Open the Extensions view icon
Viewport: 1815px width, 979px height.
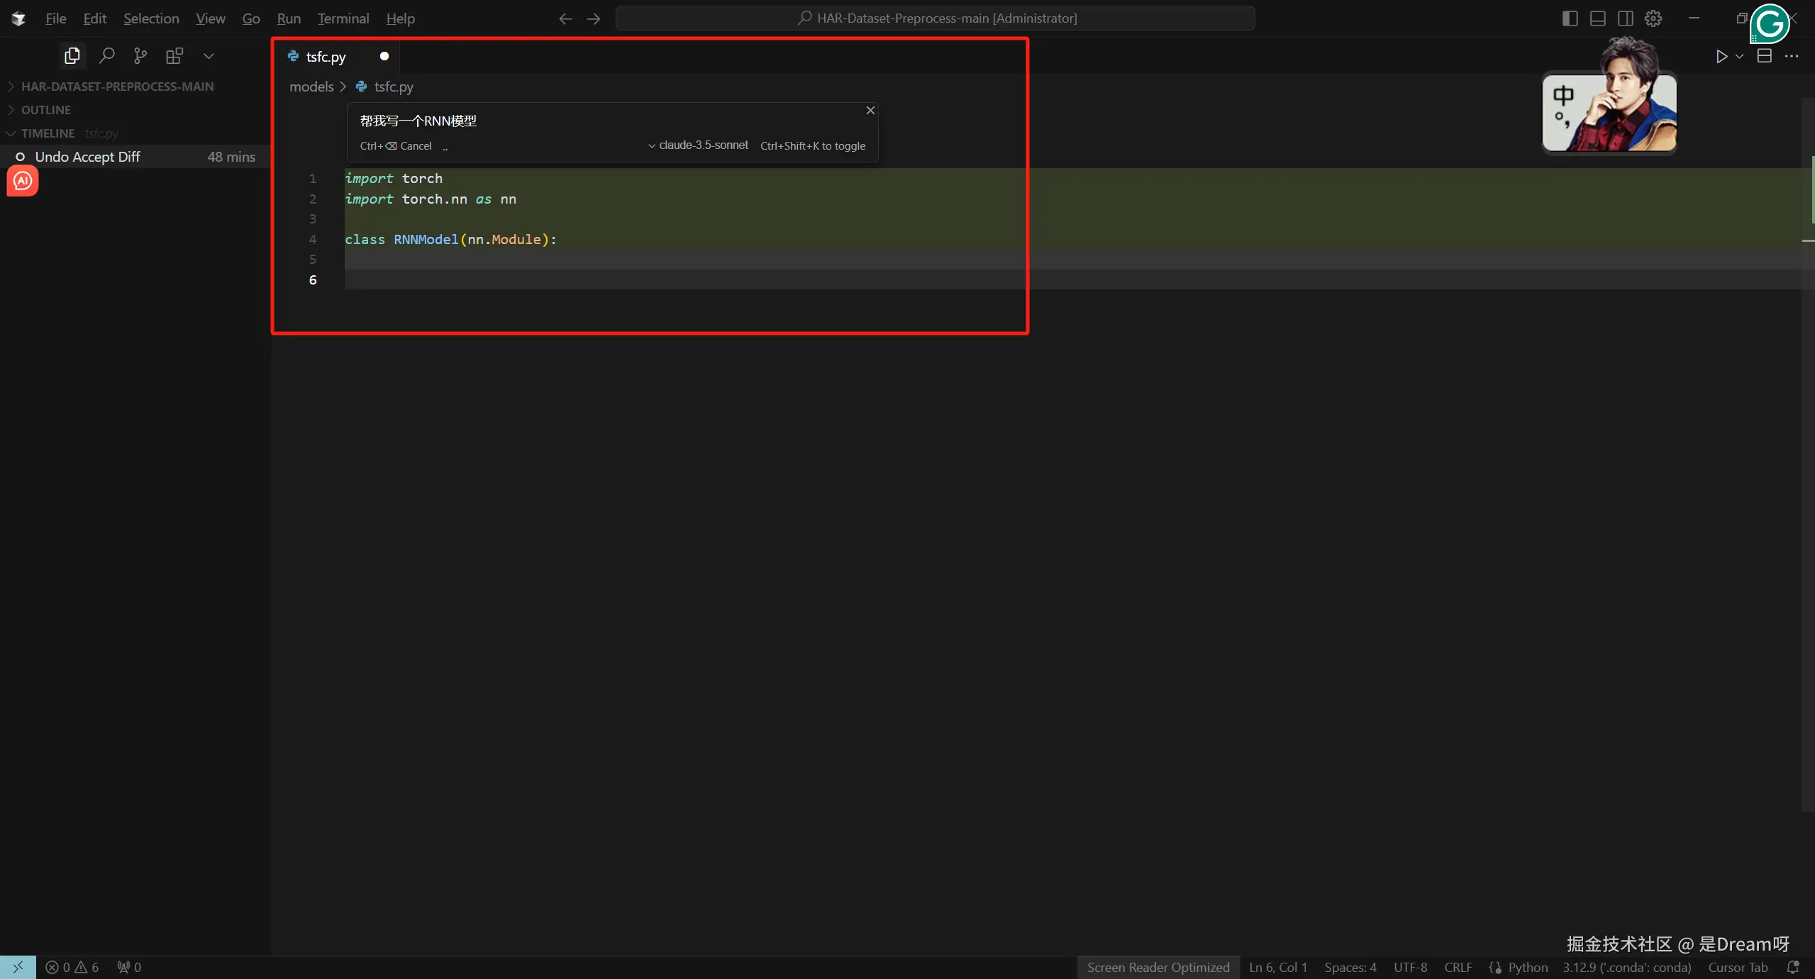(x=174, y=55)
